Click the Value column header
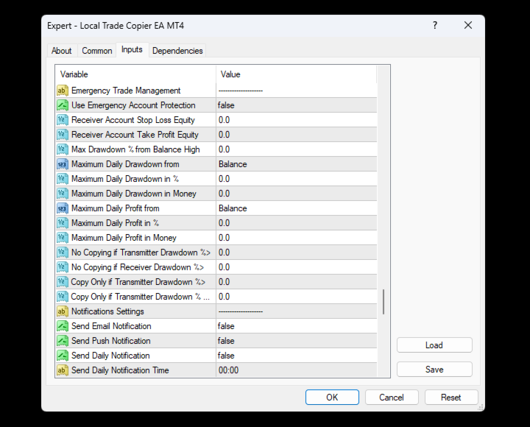 click(296, 74)
